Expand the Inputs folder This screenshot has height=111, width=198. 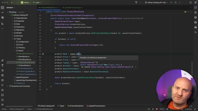(x=15, y=51)
